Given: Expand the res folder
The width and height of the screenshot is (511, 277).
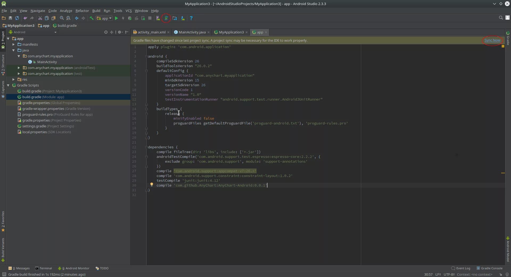Looking at the screenshot, I should point(14,79).
